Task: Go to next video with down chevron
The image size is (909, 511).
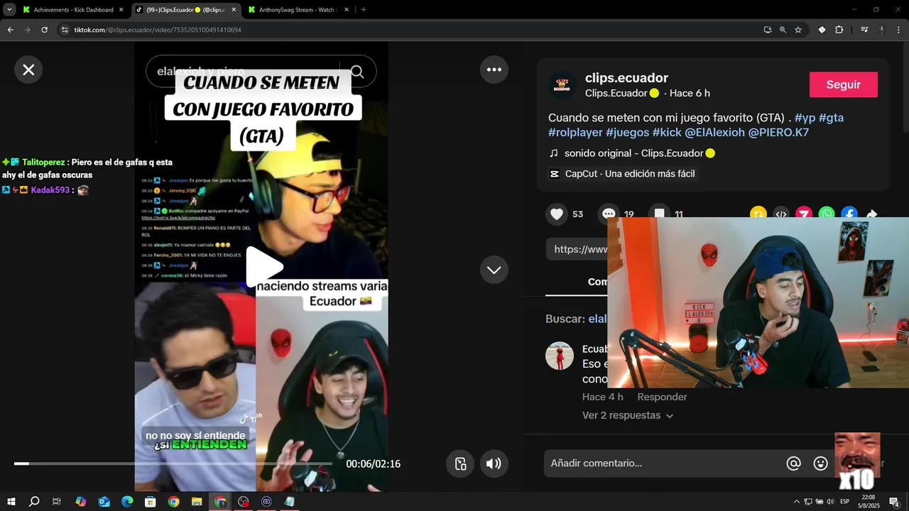Action: point(494,270)
